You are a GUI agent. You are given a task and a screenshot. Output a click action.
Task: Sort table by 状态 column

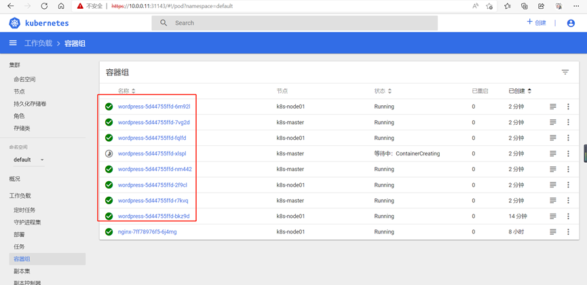click(x=383, y=91)
